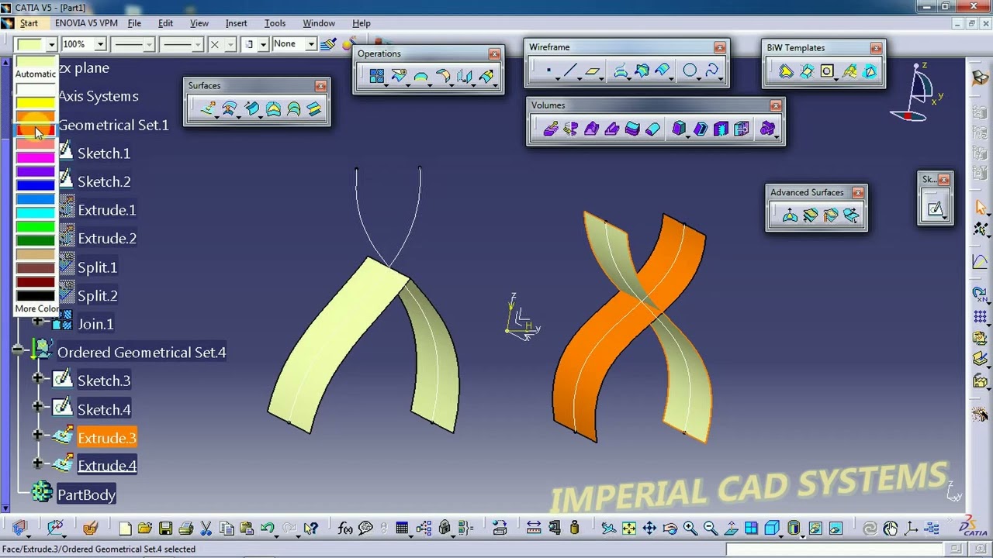Click the Fit All In icon
The height and width of the screenshot is (558, 993).
coord(629,529)
